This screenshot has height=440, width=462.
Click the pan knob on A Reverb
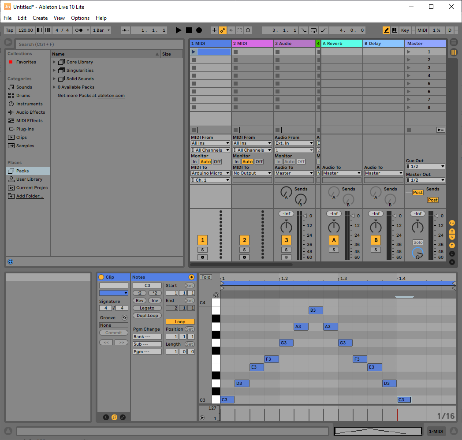point(334,227)
